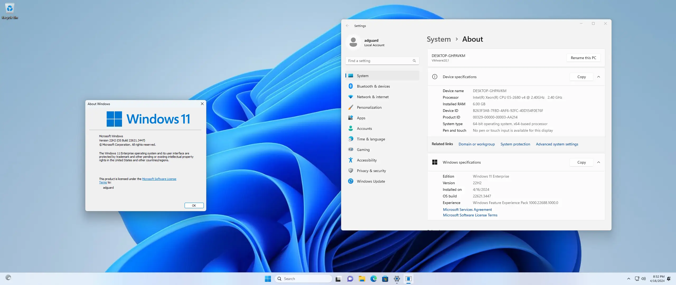This screenshot has height=285, width=676.
Task: Launch Microsoft Edge from taskbar
Action: click(373, 279)
